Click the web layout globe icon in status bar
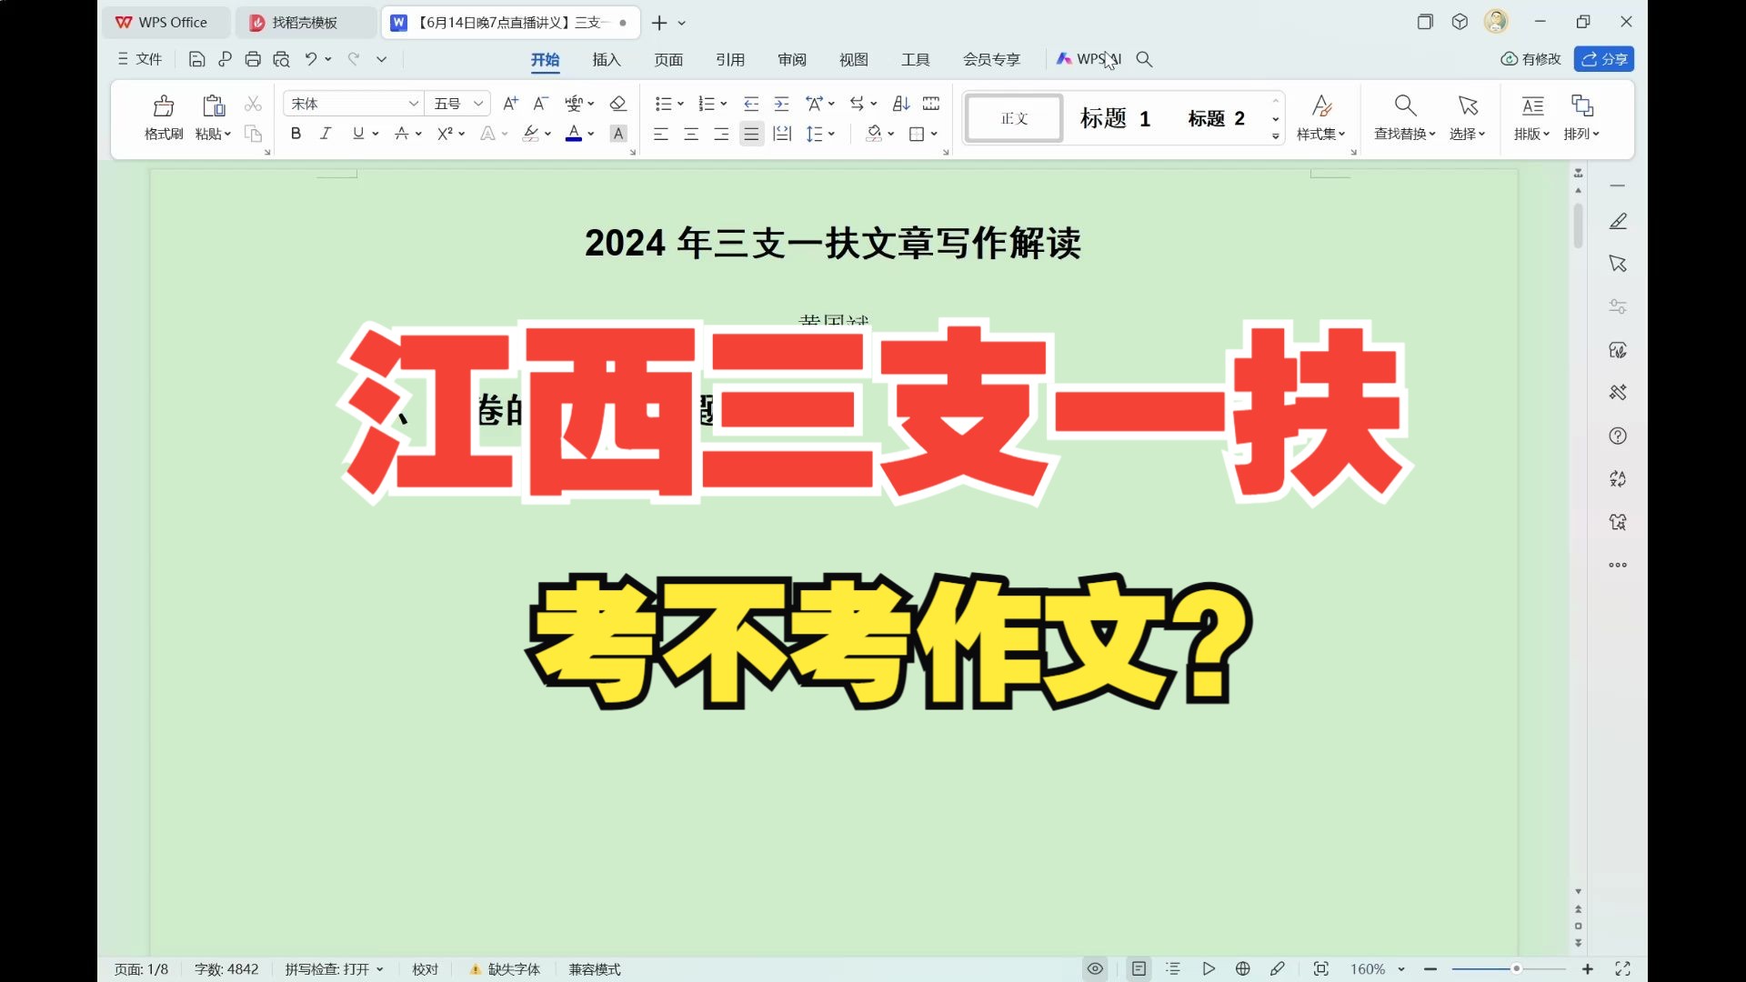This screenshot has height=982, width=1746. (1243, 969)
